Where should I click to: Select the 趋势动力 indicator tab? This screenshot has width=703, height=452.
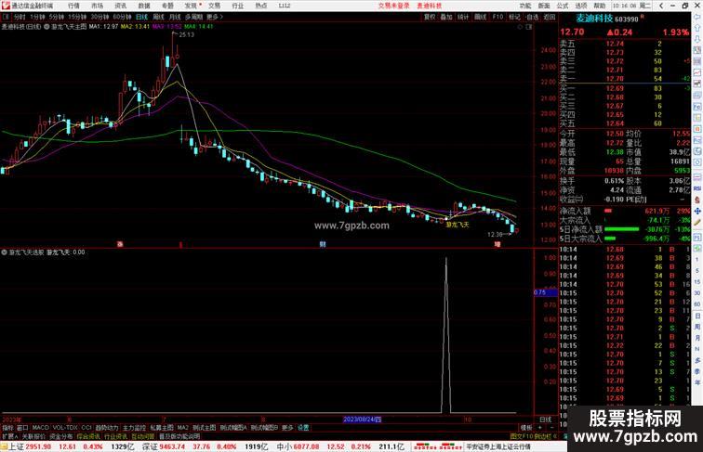click(x=107, y=428)
